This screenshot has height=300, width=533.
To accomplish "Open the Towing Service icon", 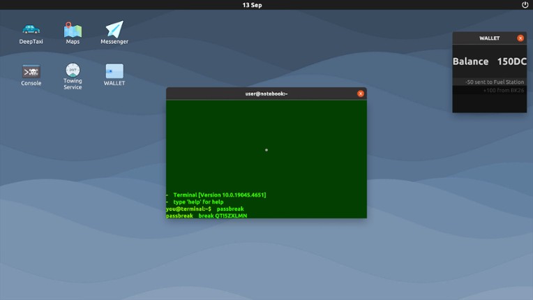I will coord(73,71).
